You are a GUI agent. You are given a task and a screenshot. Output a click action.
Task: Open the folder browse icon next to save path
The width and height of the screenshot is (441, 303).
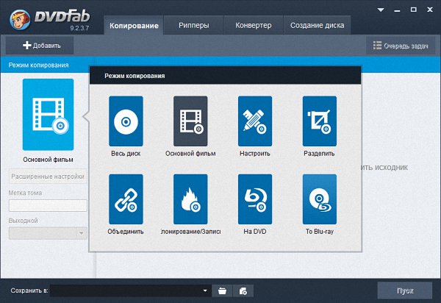[x=222, y=290]
